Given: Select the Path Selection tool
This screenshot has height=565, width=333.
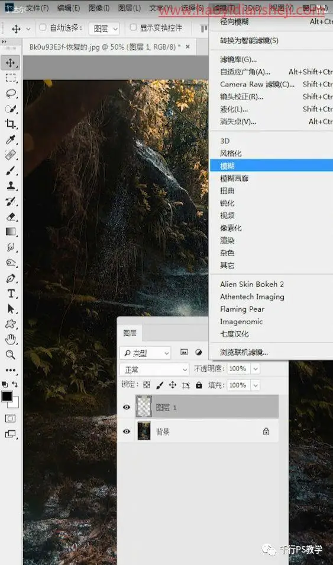Looking at the screenshot, I should coord(11,309).
